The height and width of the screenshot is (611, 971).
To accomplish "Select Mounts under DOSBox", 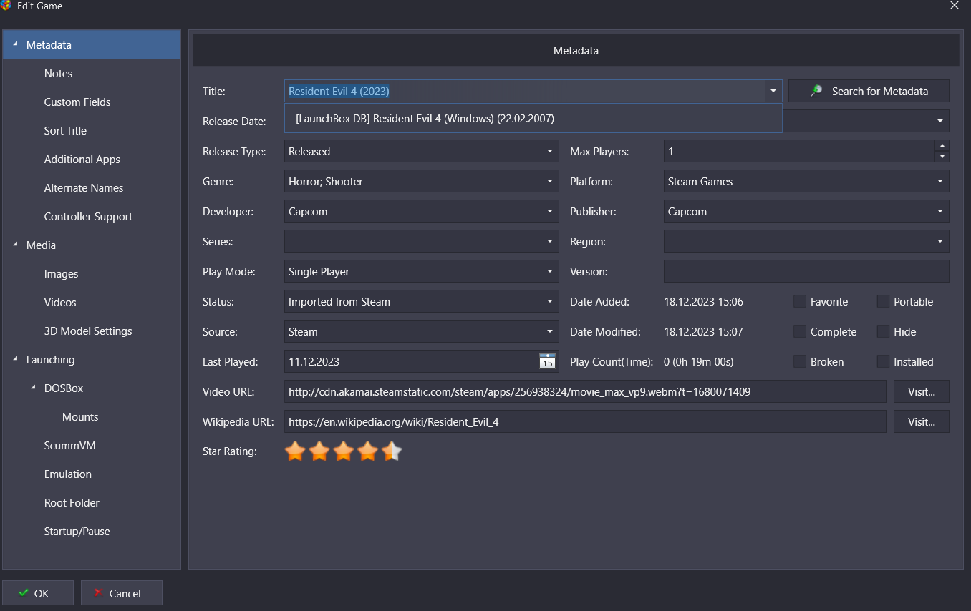I will pyautogui.click(x=80, y=417).
